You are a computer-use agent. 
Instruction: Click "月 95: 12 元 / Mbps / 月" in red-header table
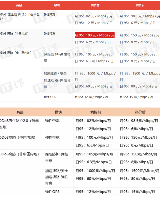pyautogui.click(x=91, y=97)
